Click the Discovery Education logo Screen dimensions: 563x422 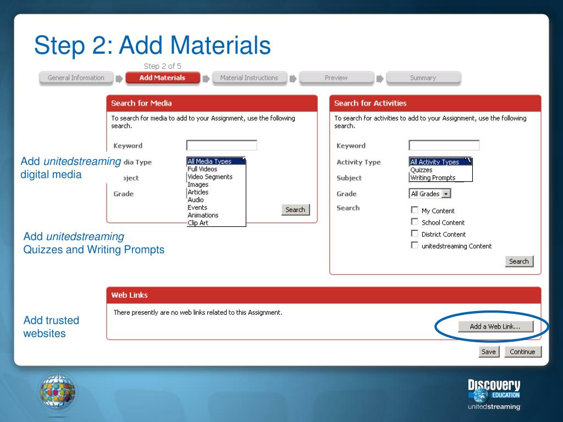pos(494,395)
